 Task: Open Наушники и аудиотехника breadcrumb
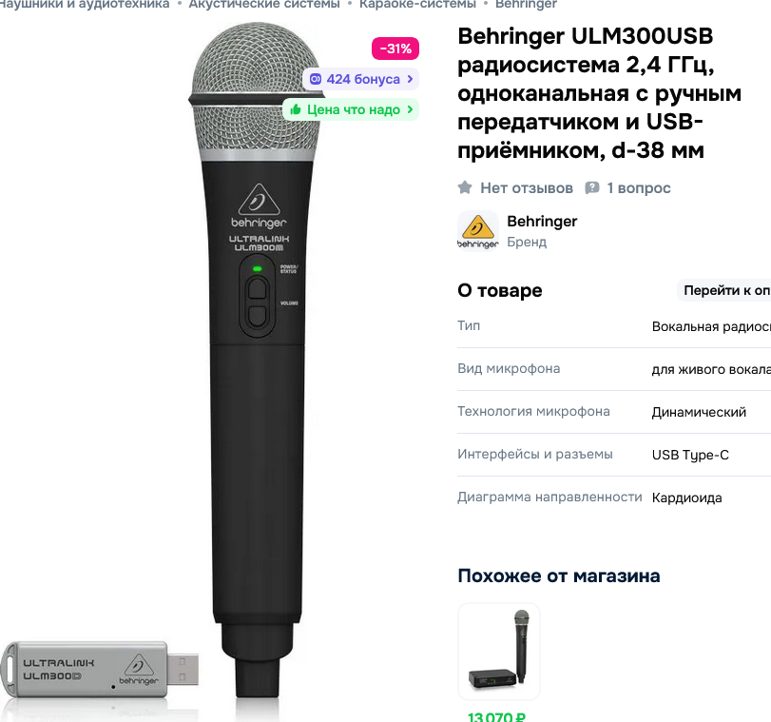pyautogui.click(x=85, y=5)
